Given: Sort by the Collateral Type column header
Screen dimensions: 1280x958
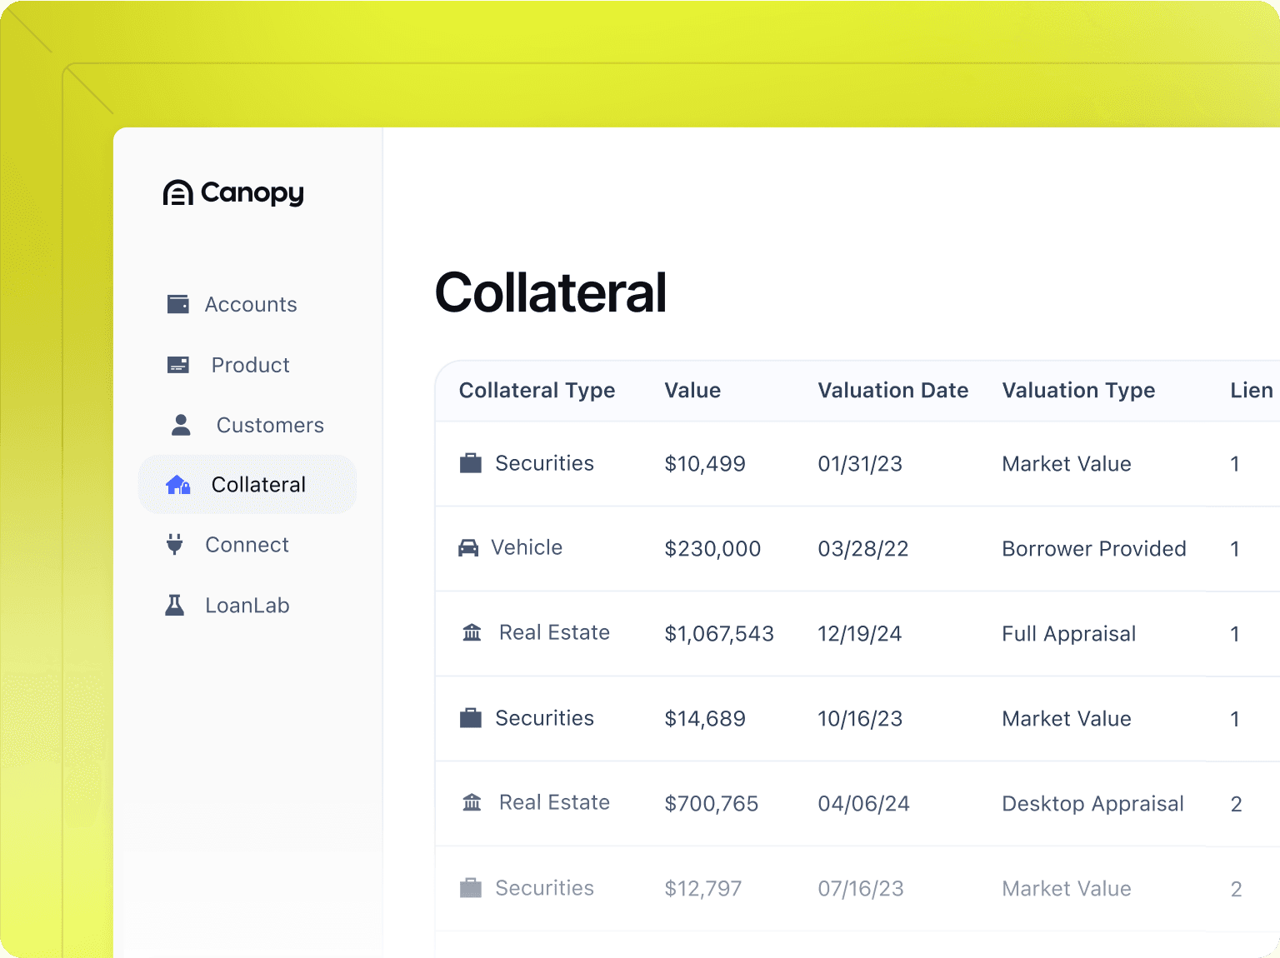Looking at the screenshot, I should [537, 390].
